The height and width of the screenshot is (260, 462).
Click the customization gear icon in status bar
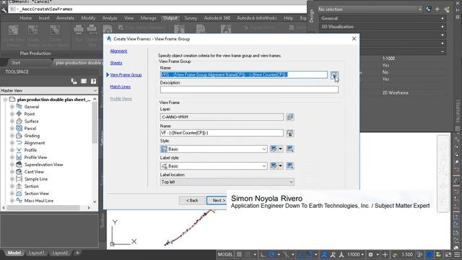click(x=370, y=254)
